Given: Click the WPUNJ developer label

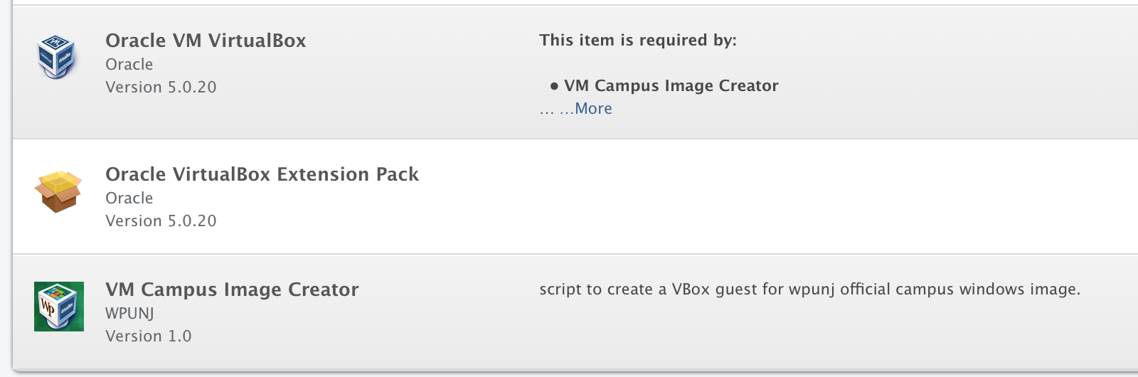Looking at the screenshot, I should pos(129,314).
